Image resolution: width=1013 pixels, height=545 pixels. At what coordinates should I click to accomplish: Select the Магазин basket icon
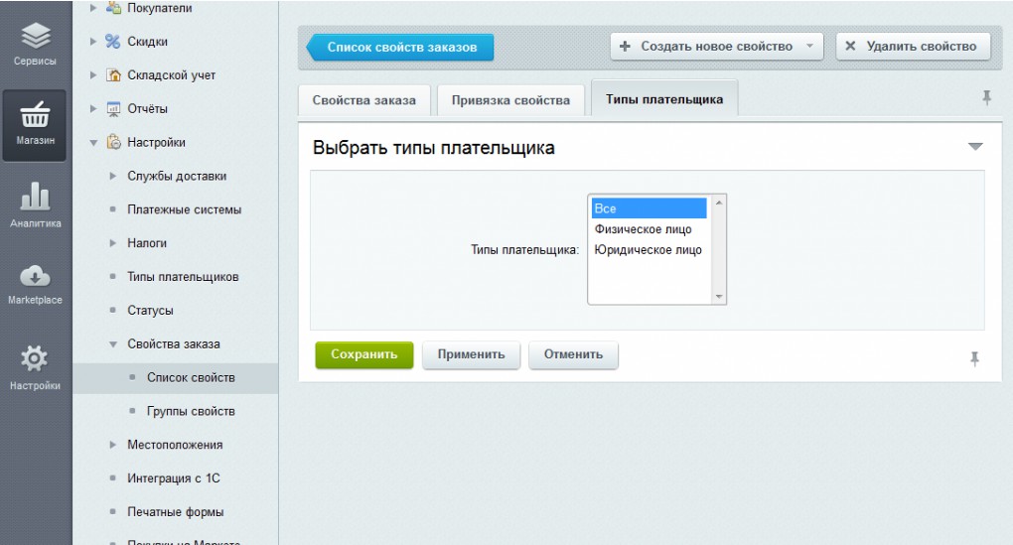point(35,114)
